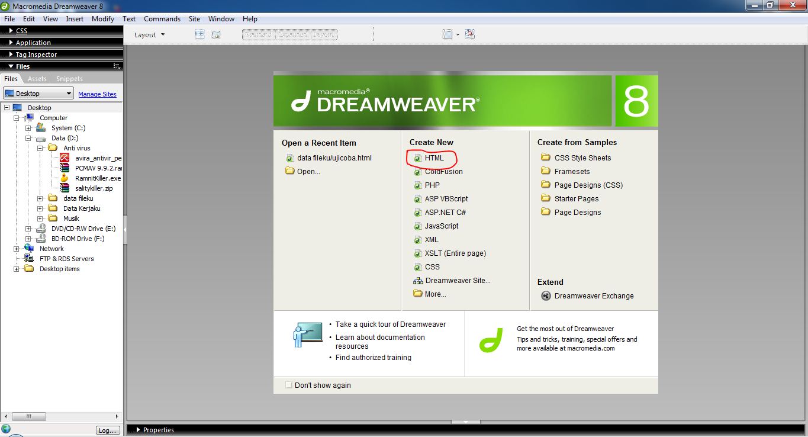Collapse the Desktop root tree node

(7, 108)
